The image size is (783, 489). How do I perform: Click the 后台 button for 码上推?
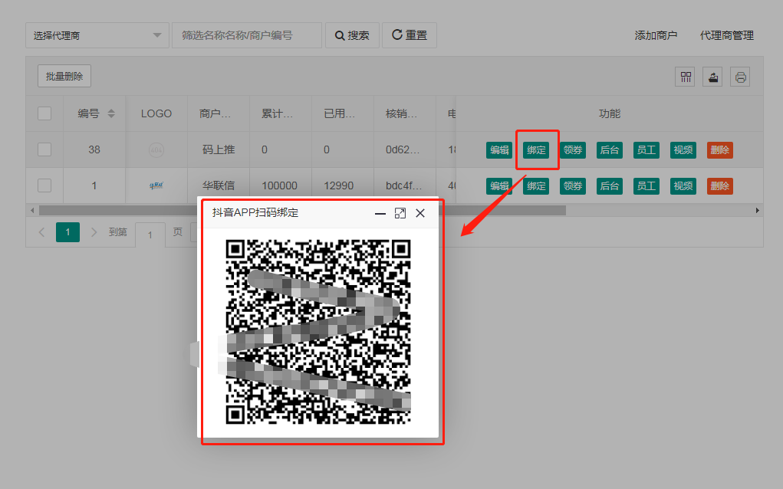click(x=610, y=149)
